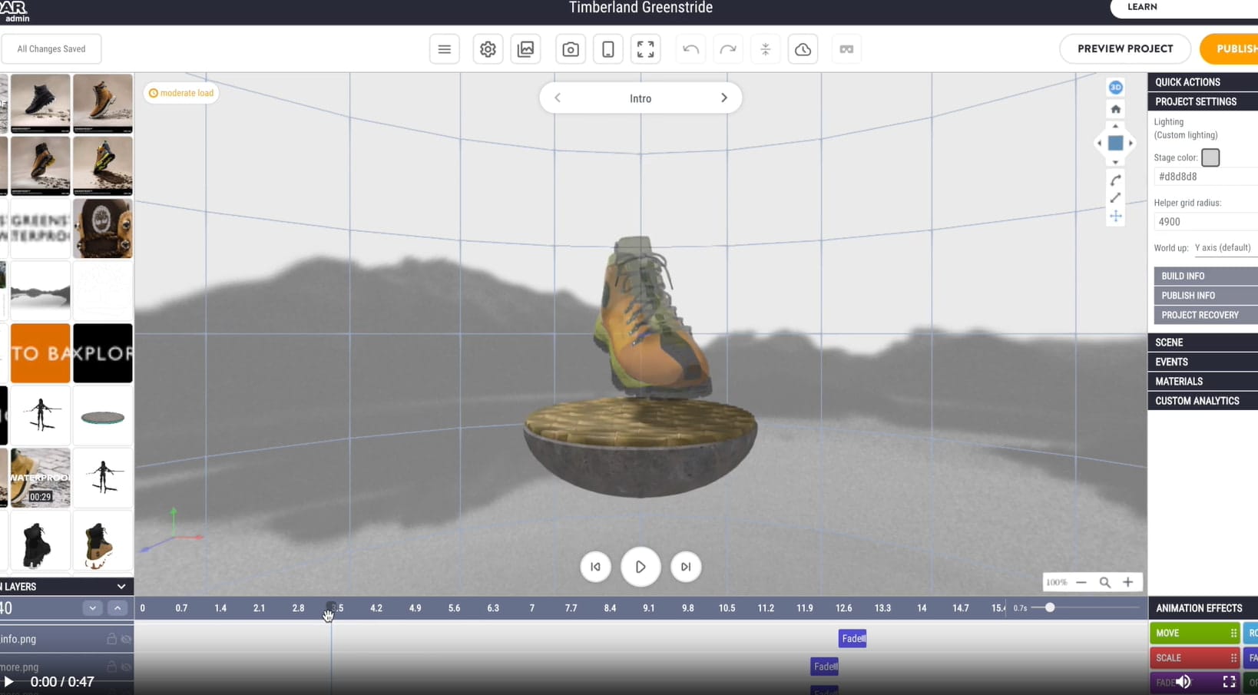Open the hamburger menu in the toolbar
The height and width of the screenshot is (695, 1258).
coord(444,49)
